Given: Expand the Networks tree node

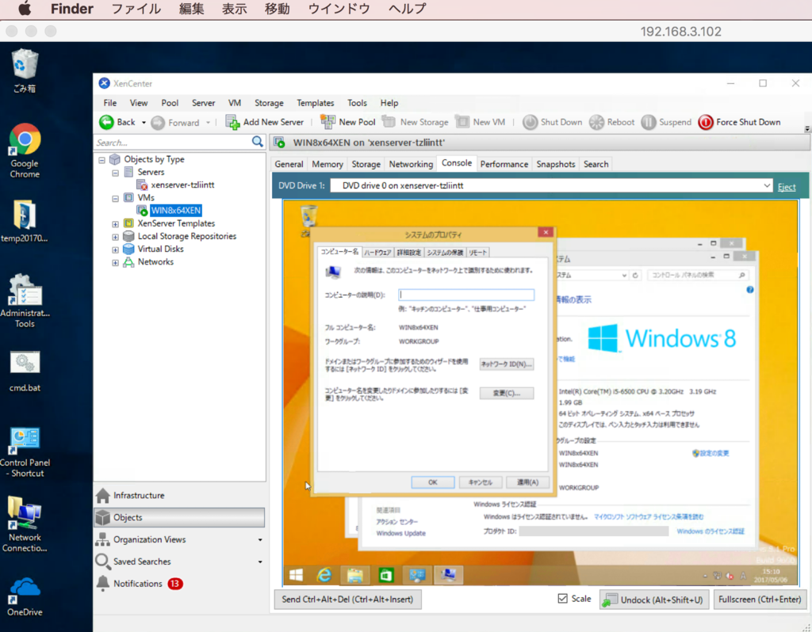Looking at the screenshot, I should point(116,263).
